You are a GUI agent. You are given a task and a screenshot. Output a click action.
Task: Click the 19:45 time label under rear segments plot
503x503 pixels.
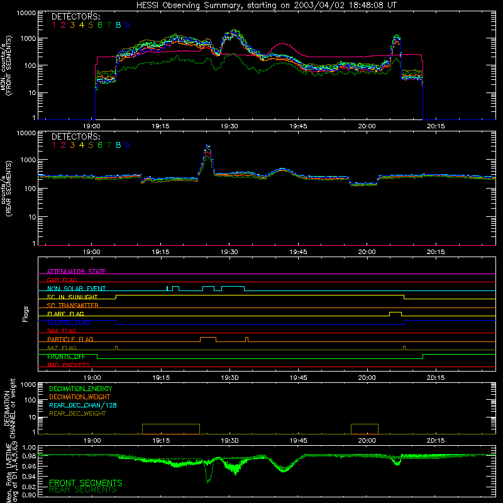298,252
